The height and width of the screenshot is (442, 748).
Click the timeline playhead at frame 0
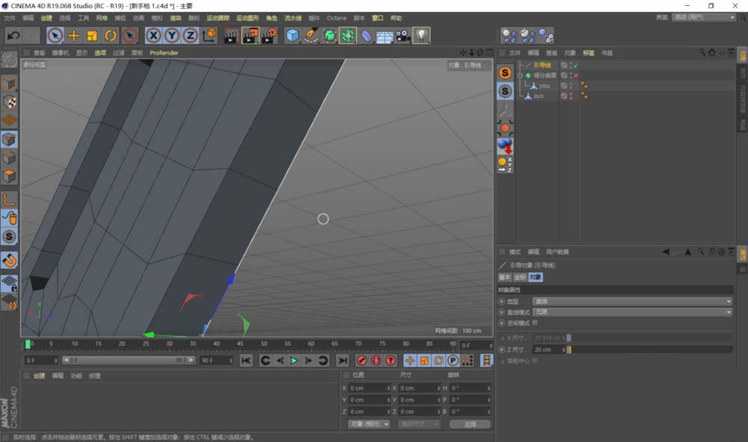coord(28,343)
